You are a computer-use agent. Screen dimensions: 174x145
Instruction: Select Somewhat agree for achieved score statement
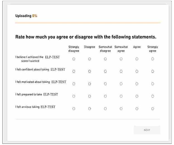coord(121,59)
